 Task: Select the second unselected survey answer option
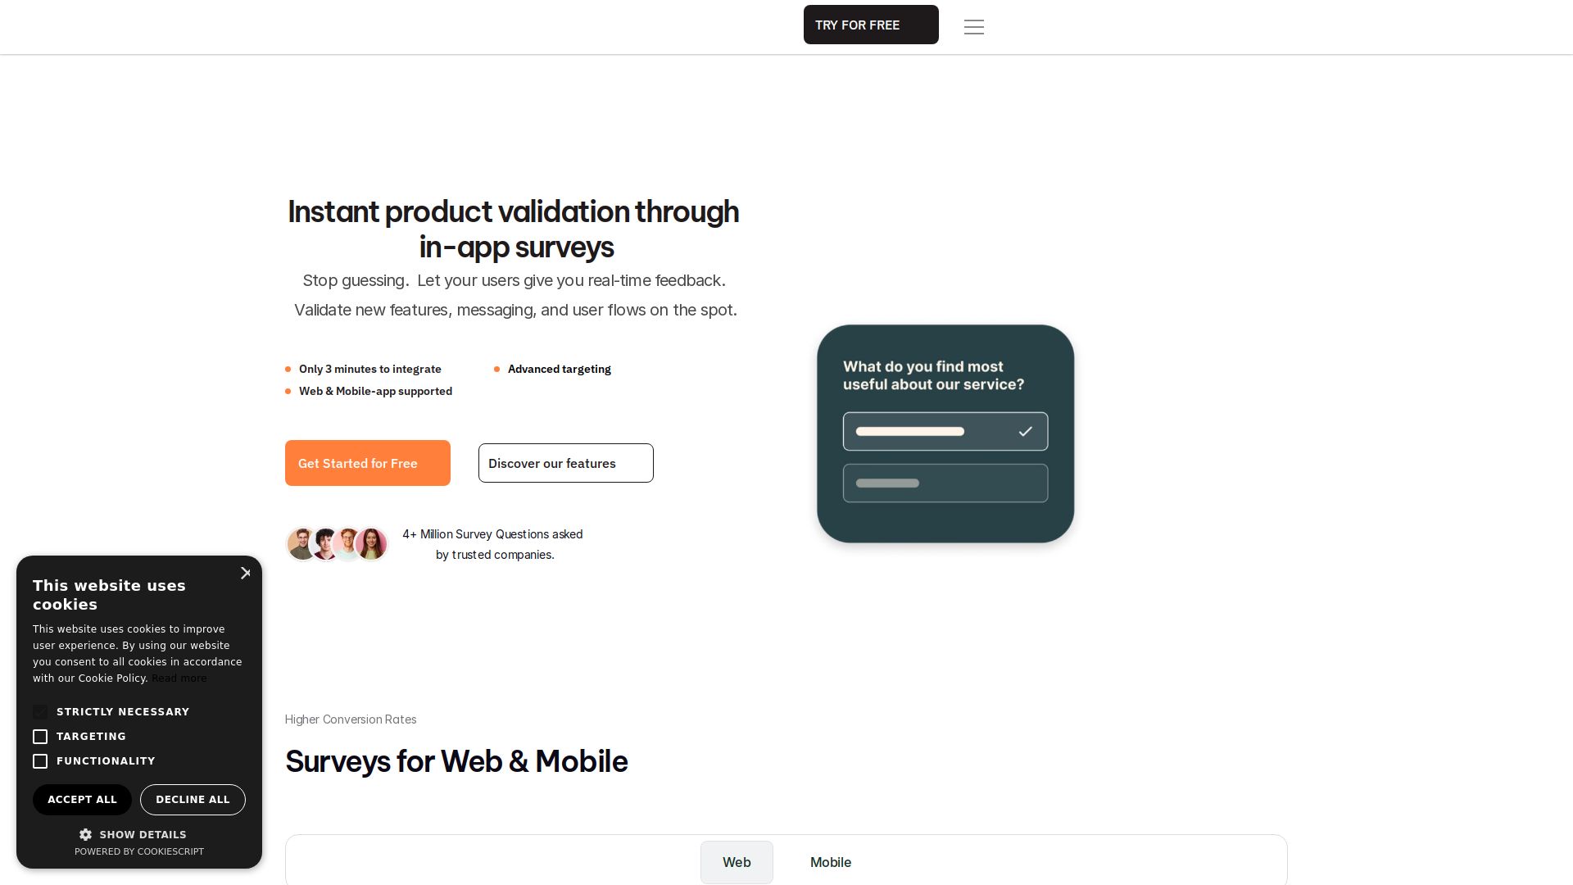click(x=945, y=483)
